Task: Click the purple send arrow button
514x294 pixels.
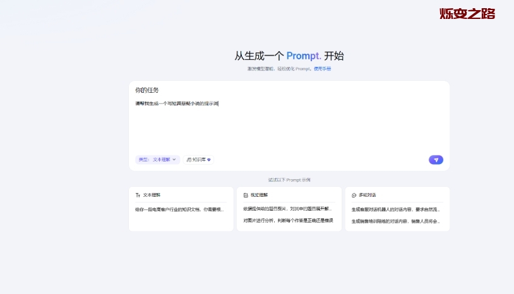Action: [436, 160]
